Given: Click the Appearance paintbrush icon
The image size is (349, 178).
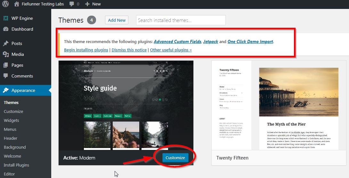Looking at the screenshot, I should click(x=6, y=90).
